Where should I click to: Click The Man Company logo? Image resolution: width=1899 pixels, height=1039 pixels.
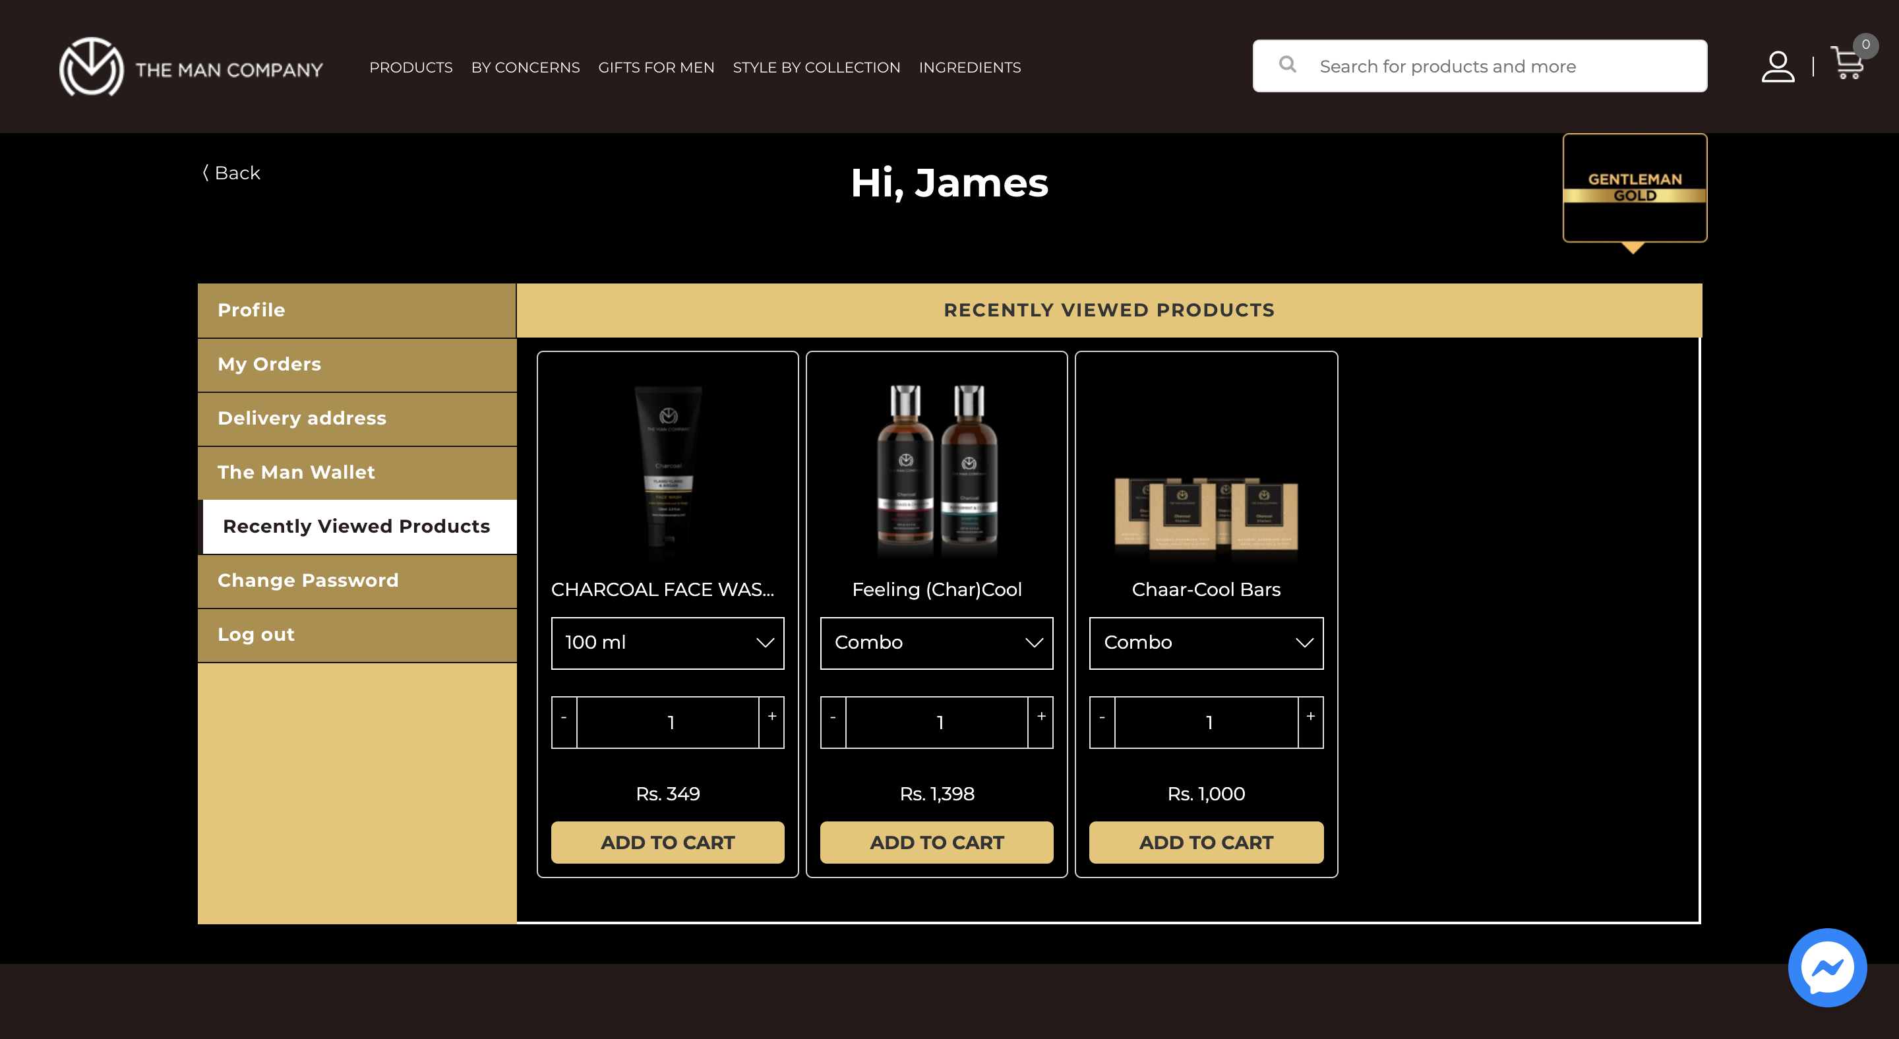[x=191, y=67]
